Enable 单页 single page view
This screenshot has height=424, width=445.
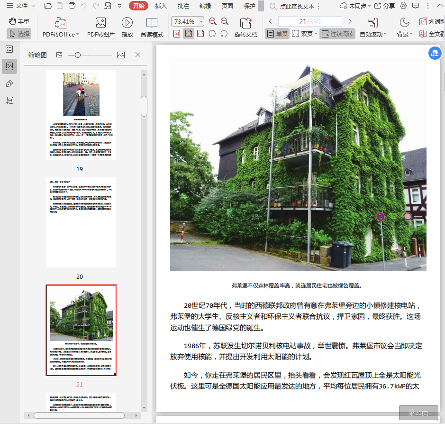click(x=277, y=34)
